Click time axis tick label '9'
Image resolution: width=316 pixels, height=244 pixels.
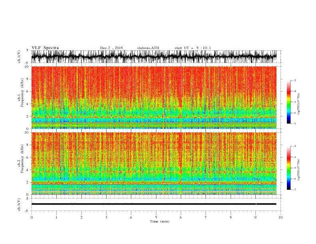[x=255, y=217]
